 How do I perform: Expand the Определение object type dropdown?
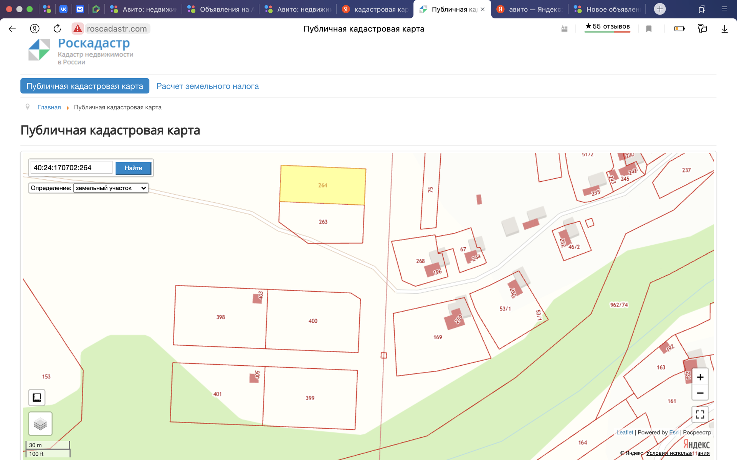pos(111,188)
